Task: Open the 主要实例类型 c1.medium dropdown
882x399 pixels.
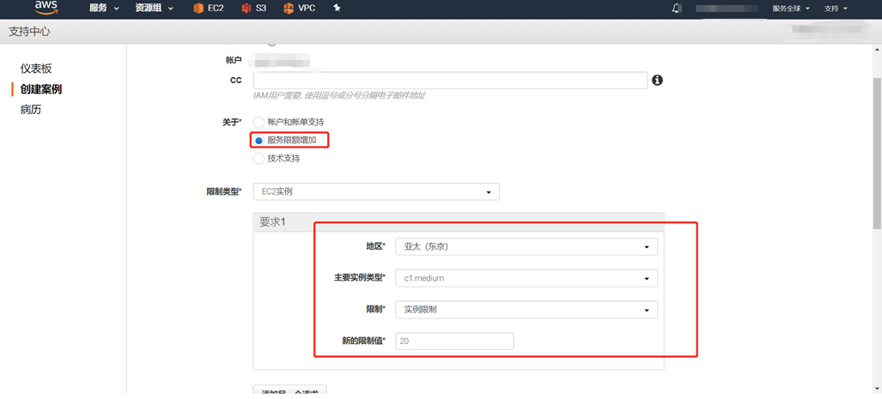Action: pos(526,278)
